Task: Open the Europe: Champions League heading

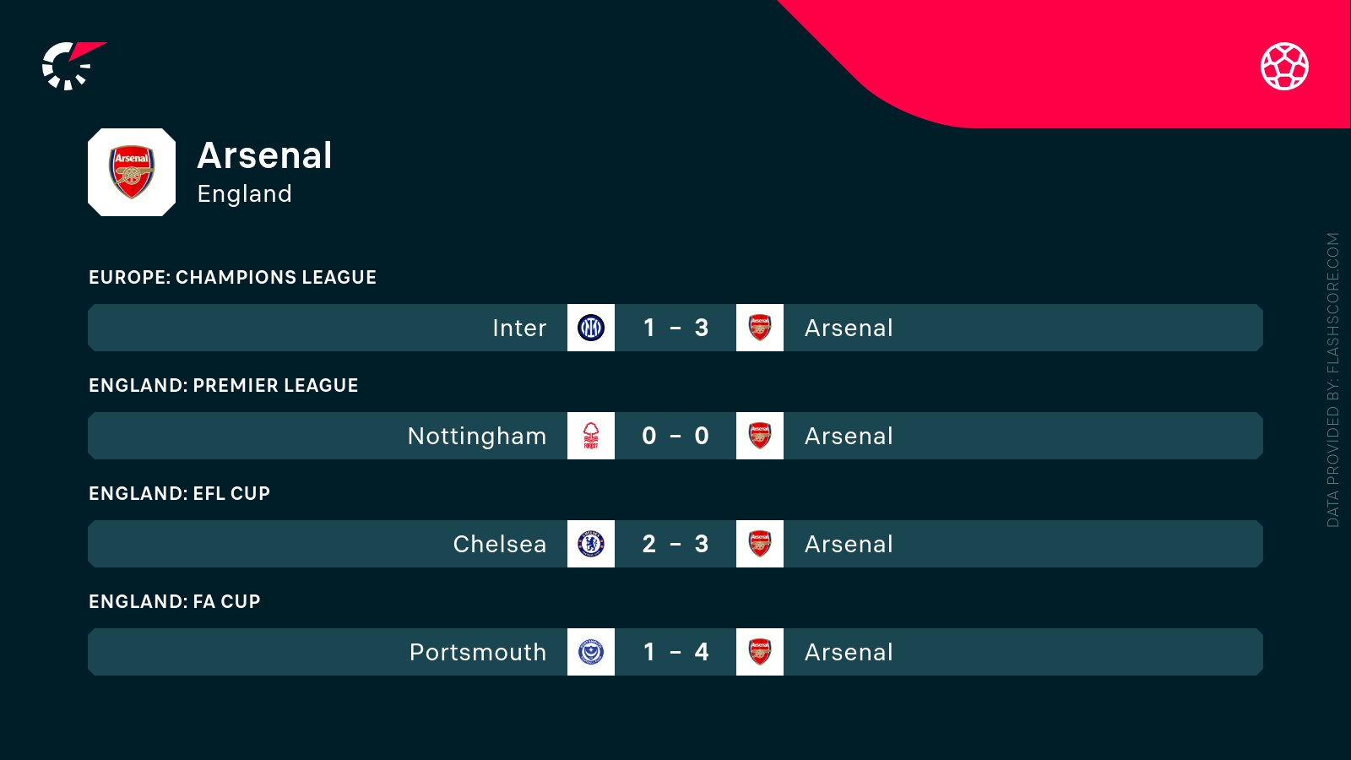Action: pos(232,277)
